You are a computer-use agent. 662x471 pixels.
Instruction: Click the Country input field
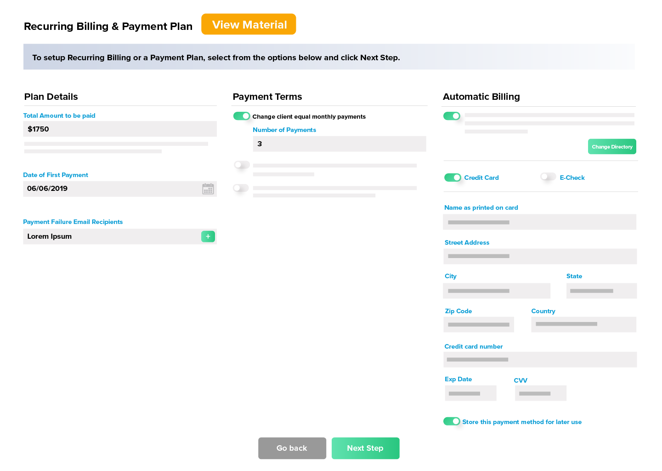583,325
